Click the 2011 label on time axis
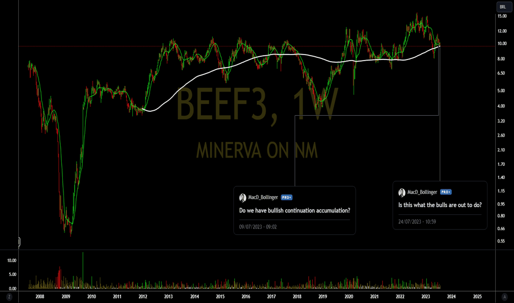This screenshot has width=514, height=303. click(117, 297)
